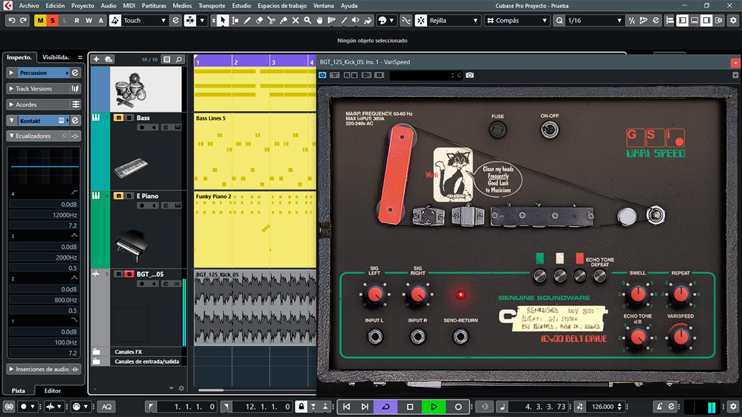Select the Split scissors tool
The height and width of the screenshot is (417, 742).
click(x=271, y=20)
